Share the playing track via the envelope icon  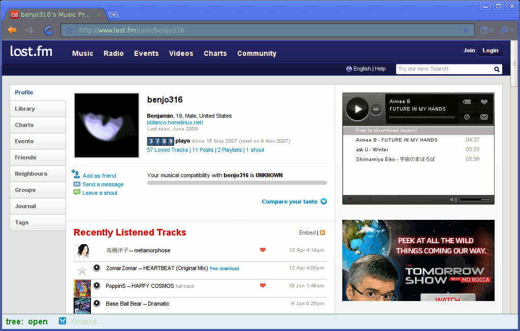point(484,117)
